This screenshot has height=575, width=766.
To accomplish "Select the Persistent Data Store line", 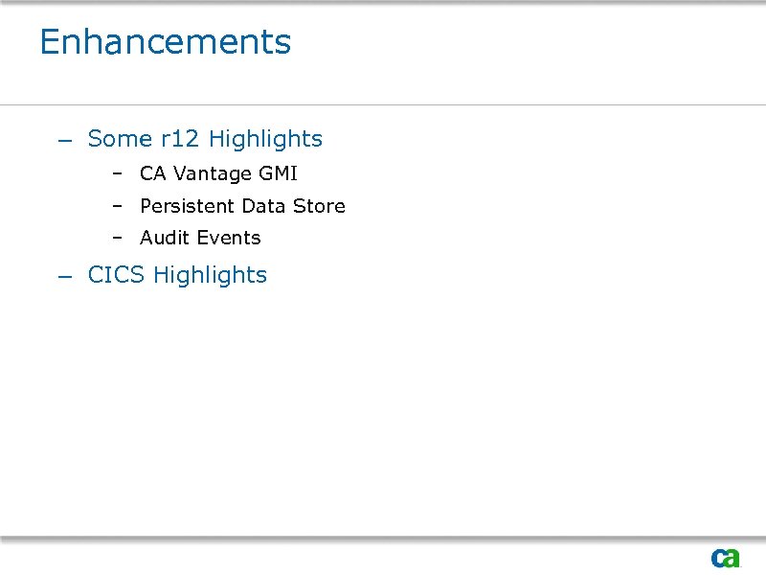I will 242,206.
